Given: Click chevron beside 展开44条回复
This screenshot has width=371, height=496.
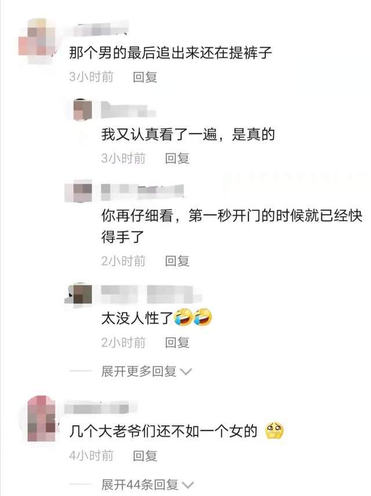Looking at the screenshot, I should [x=188, y=485].
